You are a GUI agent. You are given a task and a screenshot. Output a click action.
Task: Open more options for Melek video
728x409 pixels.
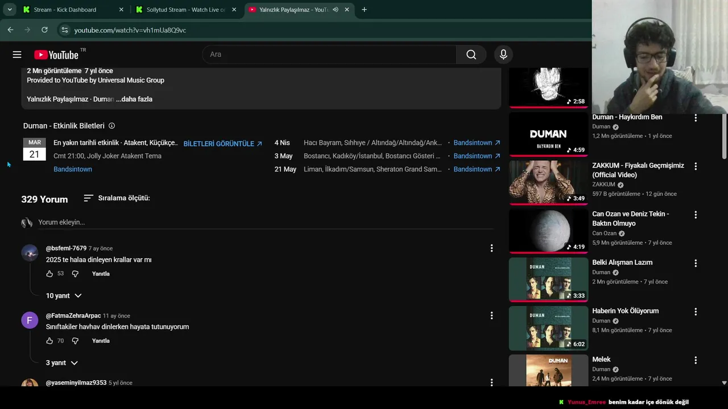click(x=695, y=360)
